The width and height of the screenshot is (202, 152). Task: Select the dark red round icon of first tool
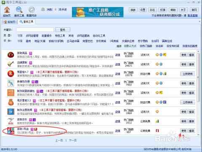point(11,55)
